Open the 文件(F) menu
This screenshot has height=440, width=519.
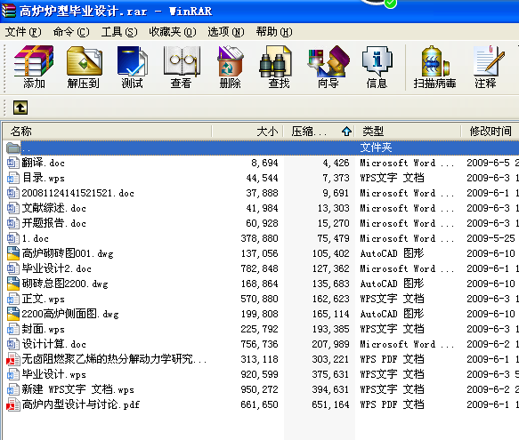[x=23, y=32]
